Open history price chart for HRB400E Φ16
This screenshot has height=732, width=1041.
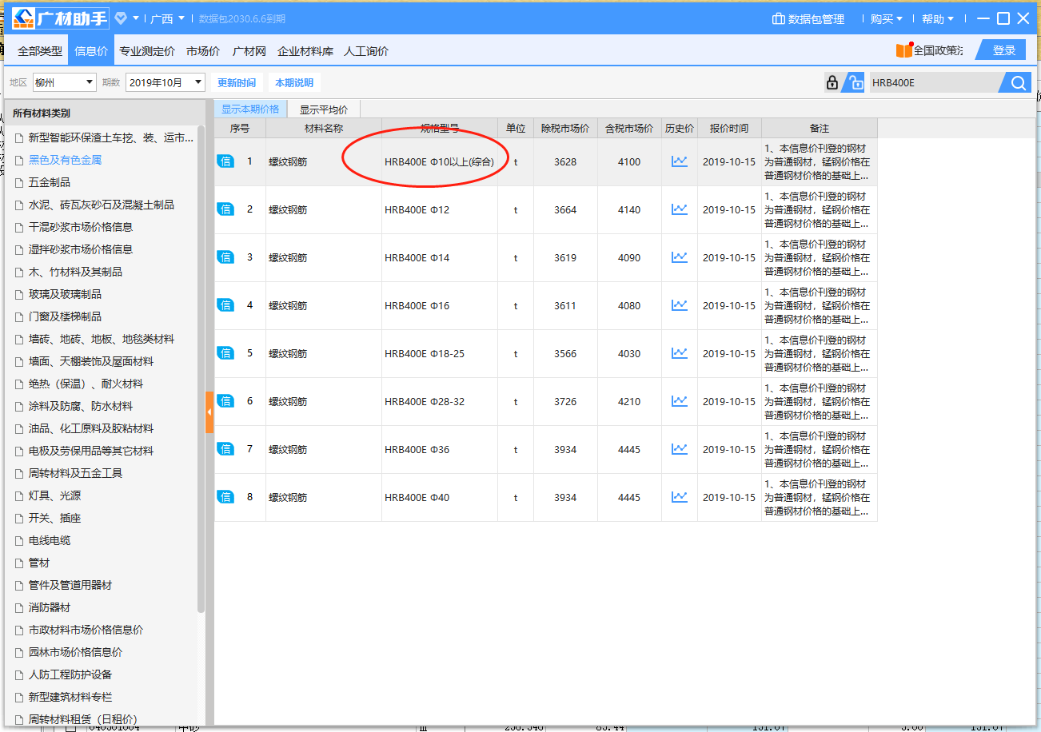tap(680, 305)
